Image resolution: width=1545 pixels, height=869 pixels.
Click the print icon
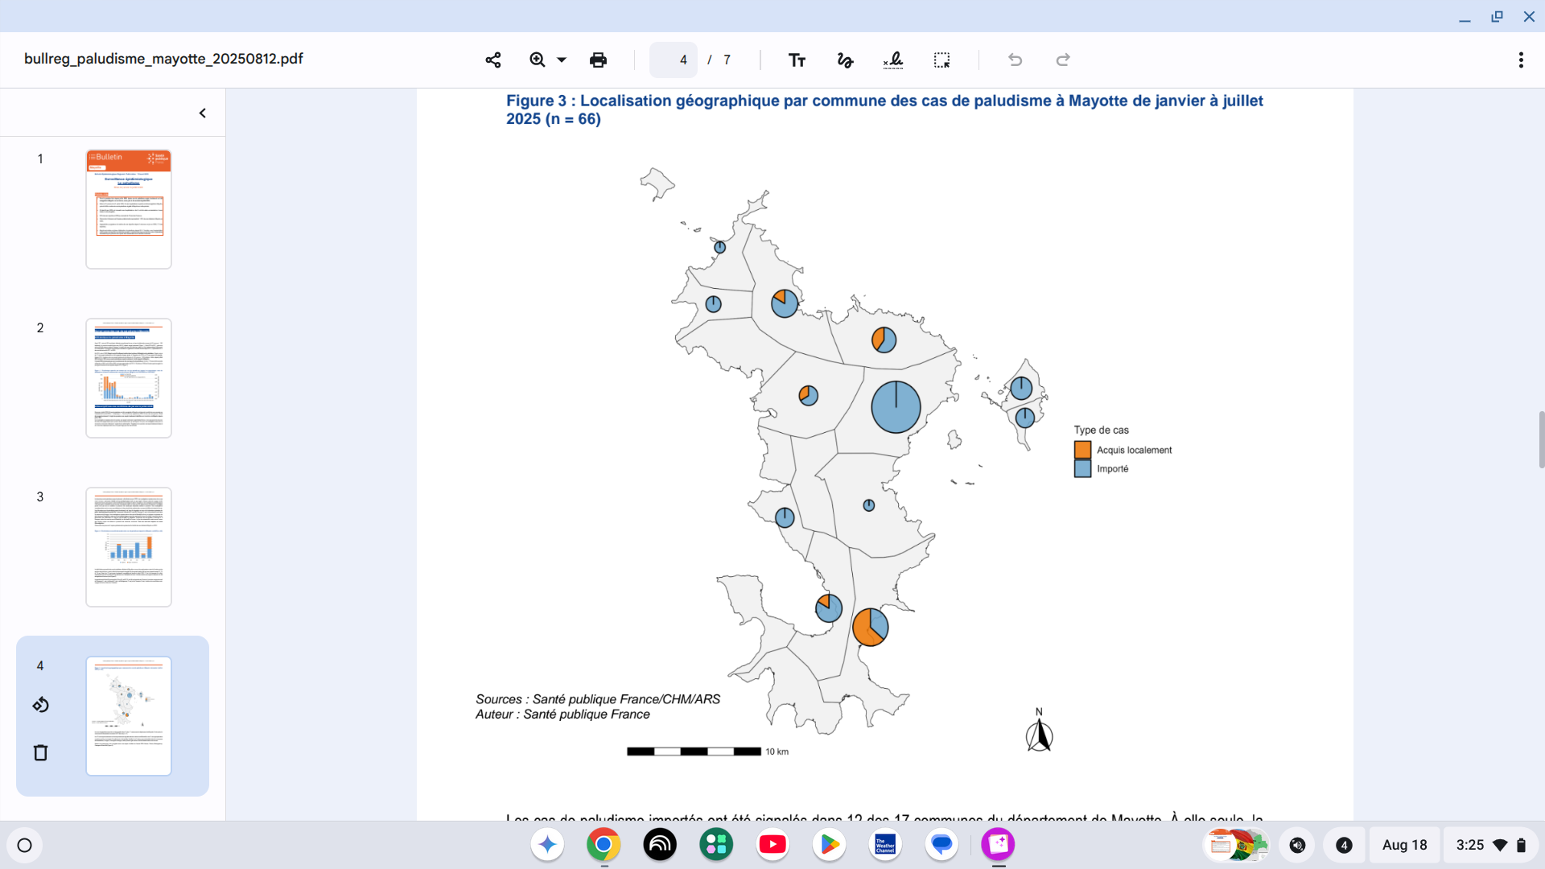(598, 60)
